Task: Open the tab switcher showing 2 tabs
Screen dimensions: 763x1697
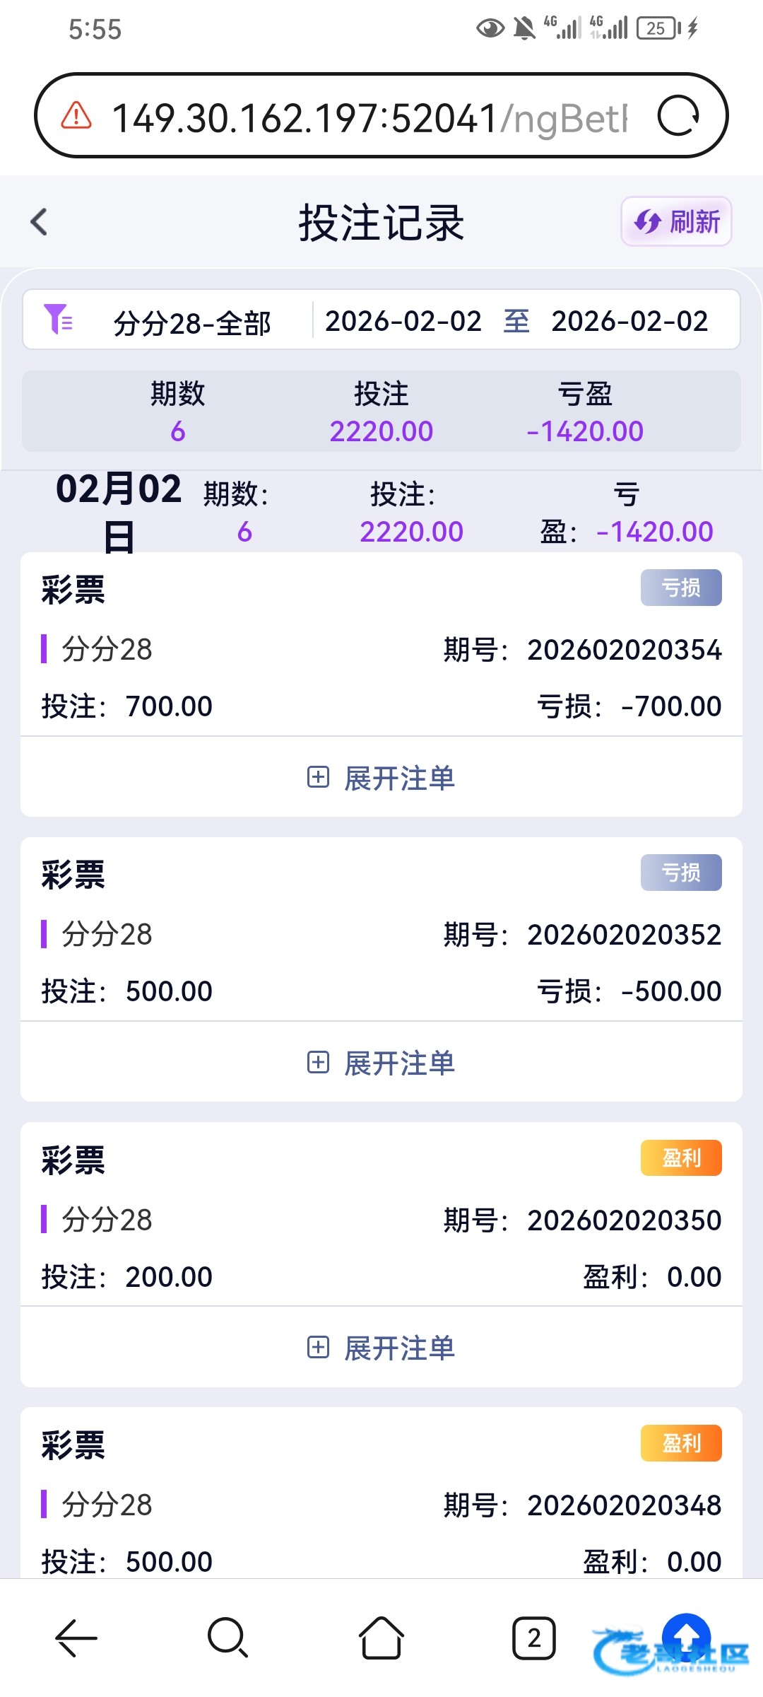Action: [534, 1638]
